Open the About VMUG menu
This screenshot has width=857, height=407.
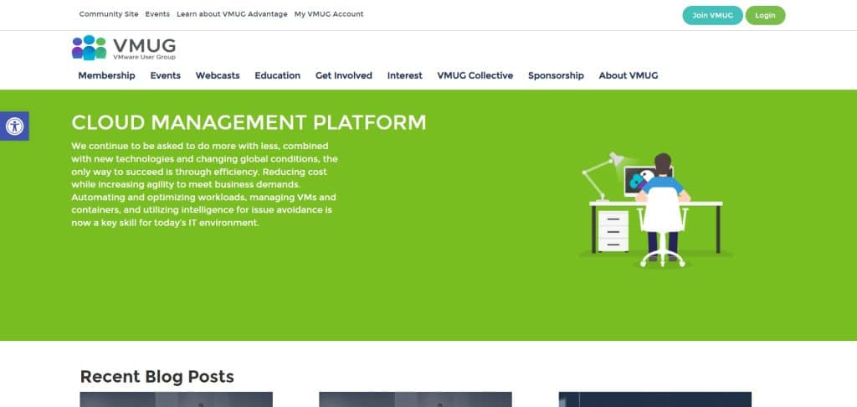click(629, 75)
